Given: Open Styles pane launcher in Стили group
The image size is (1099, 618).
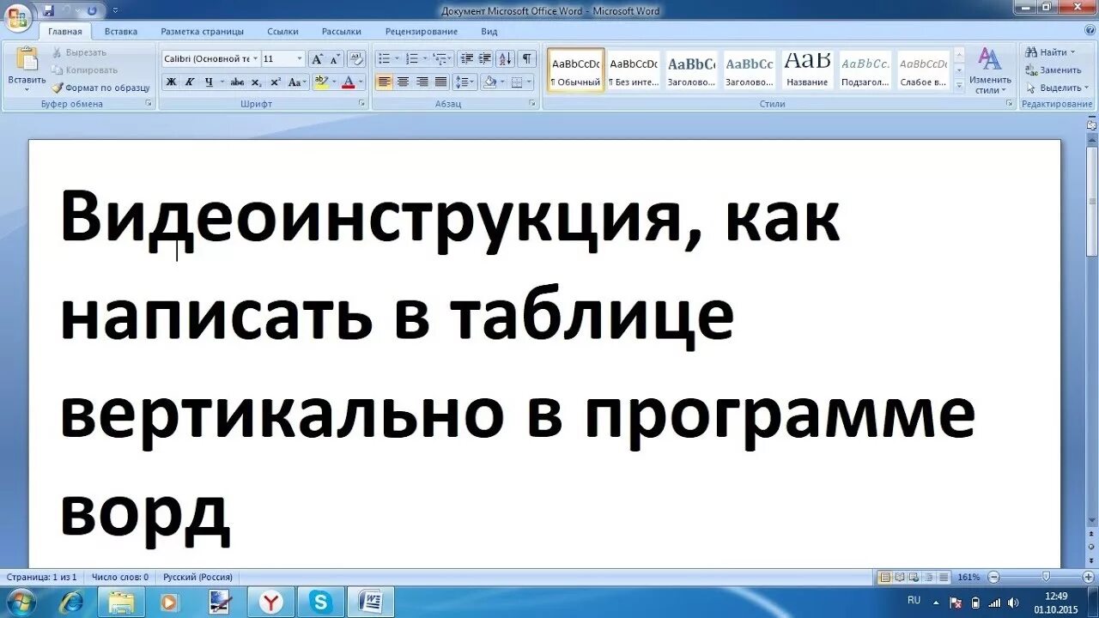Looking at the screenshot, I should (1009, 104).
